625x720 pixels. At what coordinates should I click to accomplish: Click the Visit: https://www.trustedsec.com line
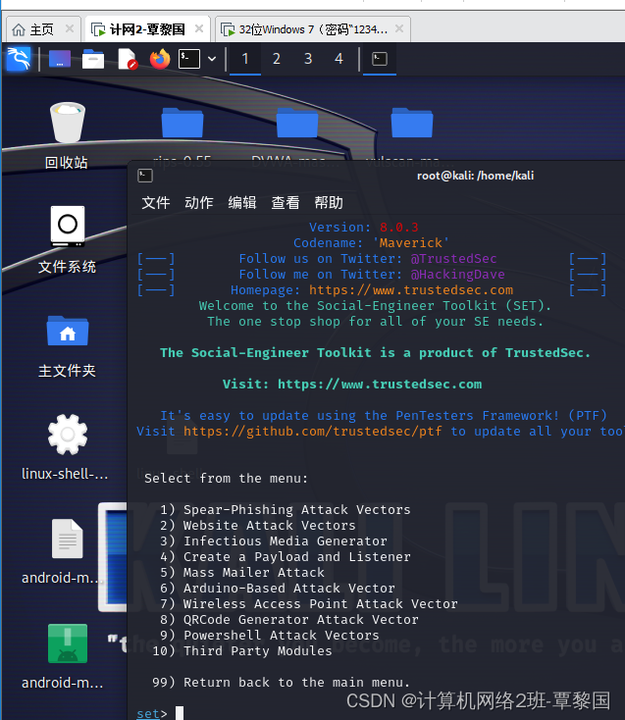(352, 384)
